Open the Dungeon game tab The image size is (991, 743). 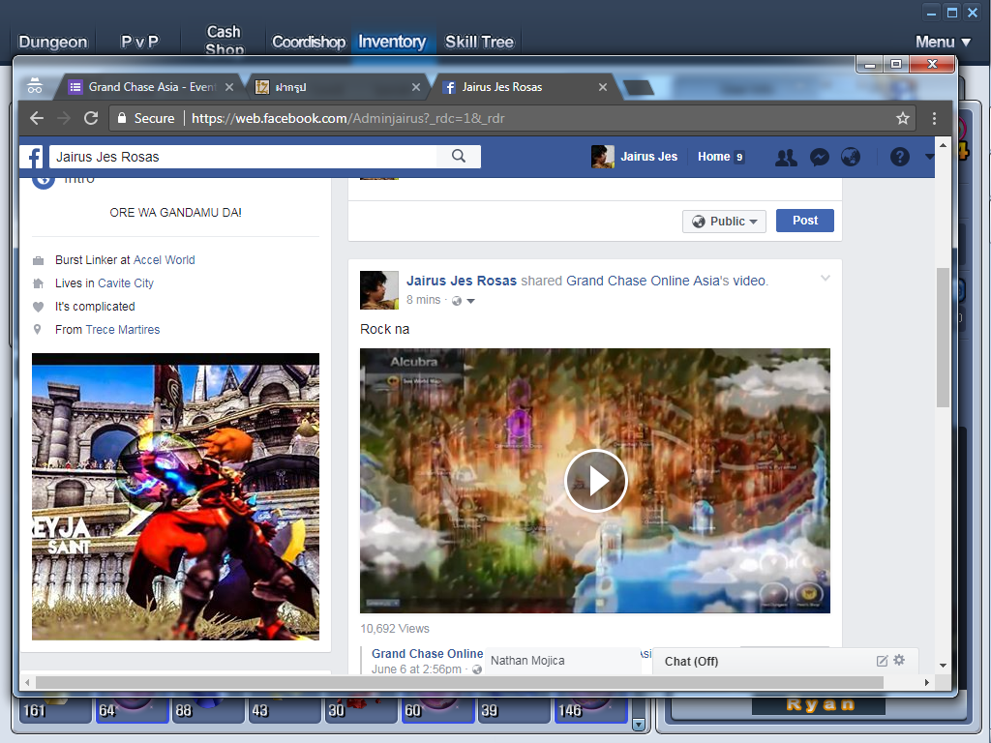click(x=53, y=42)
